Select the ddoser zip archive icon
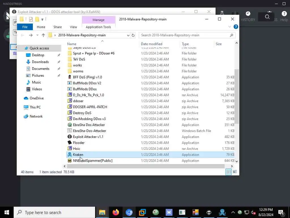Image resolution: width=290 pixels, height=218 pixels. coord(70,101)
